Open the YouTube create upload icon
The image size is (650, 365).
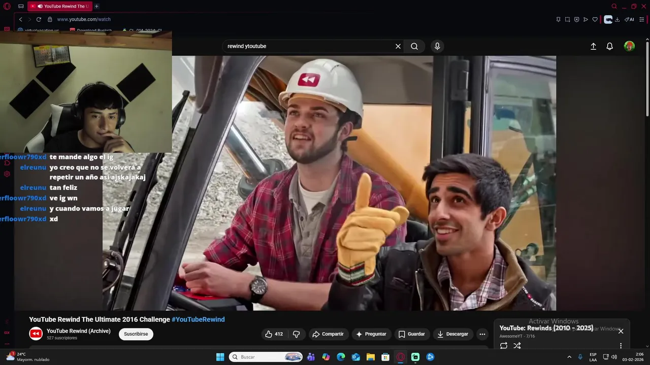[593, 46]
